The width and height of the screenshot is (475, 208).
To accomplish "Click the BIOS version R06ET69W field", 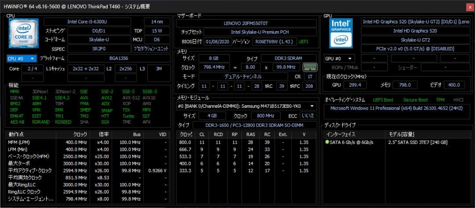I will 274,41.
